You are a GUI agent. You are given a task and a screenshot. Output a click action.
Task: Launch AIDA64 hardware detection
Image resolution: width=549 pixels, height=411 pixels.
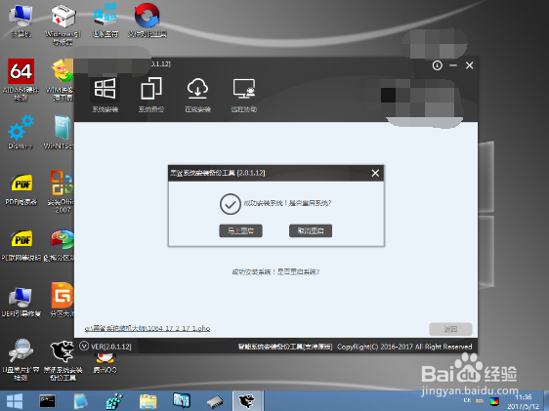pos(21,80)
